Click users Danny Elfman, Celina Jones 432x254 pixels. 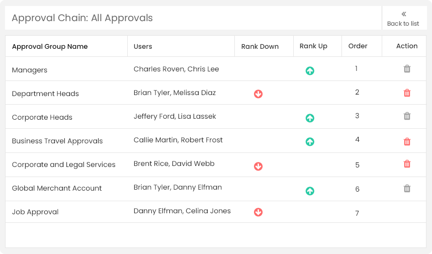(x=182, y=211)
